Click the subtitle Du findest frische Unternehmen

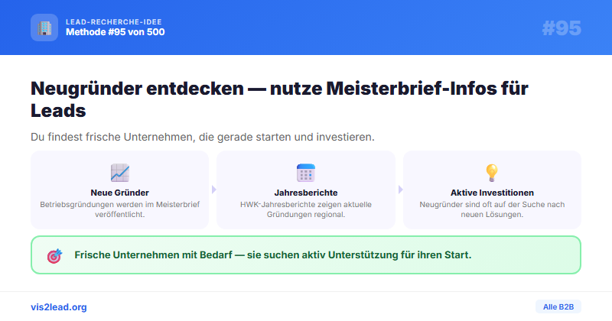click(203, 137)
